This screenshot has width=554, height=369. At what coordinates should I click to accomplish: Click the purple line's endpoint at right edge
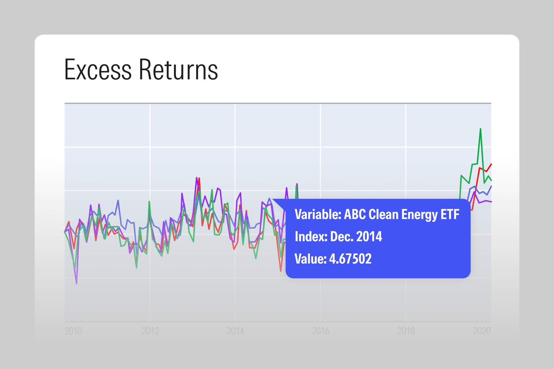(x=491, y=202)
